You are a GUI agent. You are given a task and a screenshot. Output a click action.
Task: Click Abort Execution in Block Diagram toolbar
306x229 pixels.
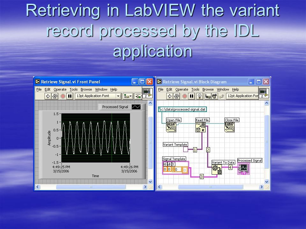(185, 96)
